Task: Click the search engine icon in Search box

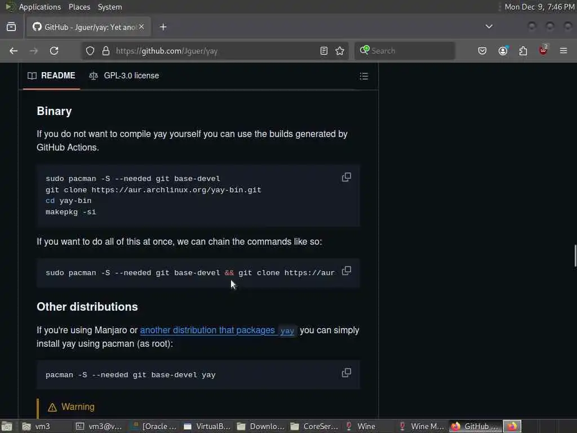Action: pyautogui.click(x=365, y=50)
